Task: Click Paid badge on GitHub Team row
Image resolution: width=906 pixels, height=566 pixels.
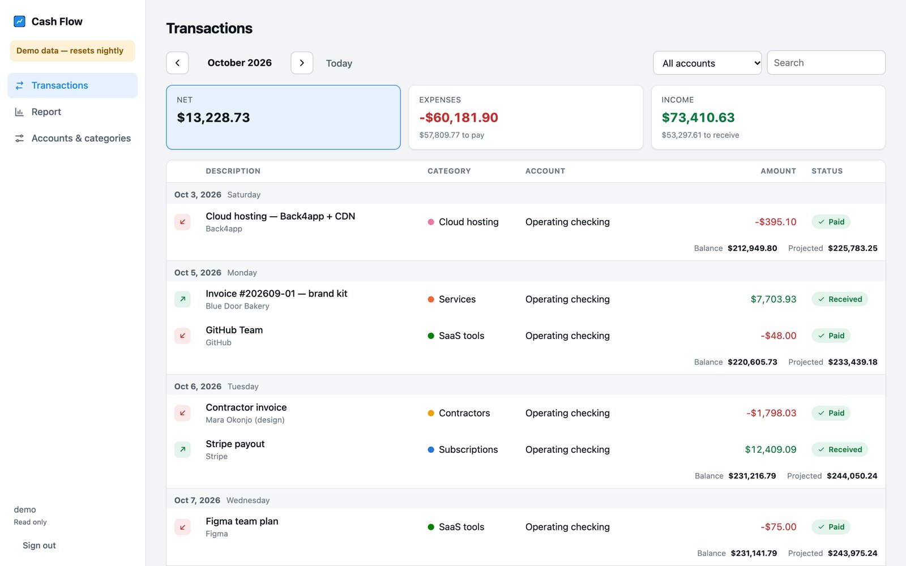Action: pyautogui.click(x=831, y=336)
